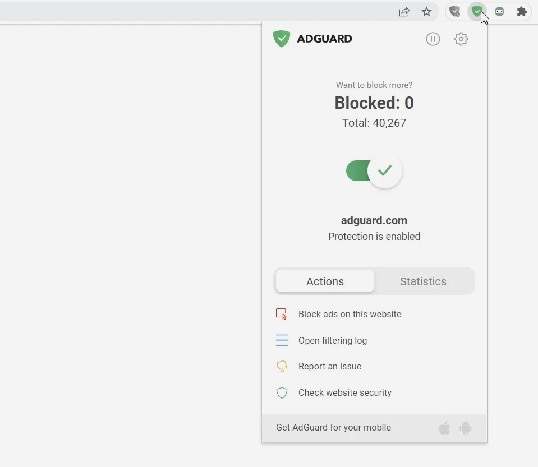538x467 pixels.
Task: Select the Actions tab
Action: (x=325, y=281)
